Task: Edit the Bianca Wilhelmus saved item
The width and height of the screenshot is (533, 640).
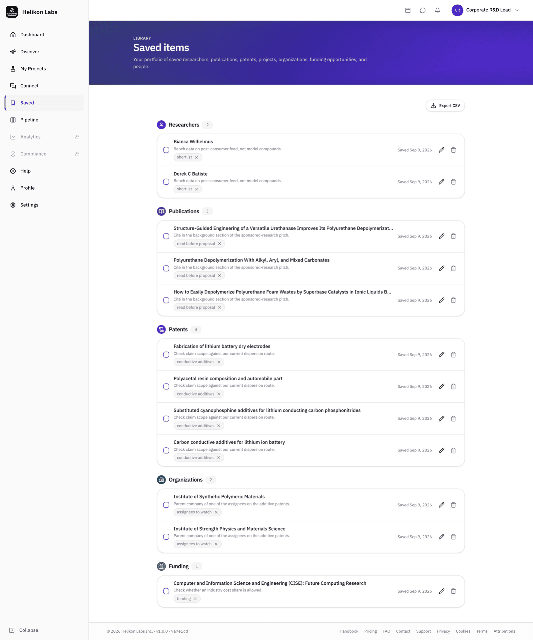Action: pos(441,150)
